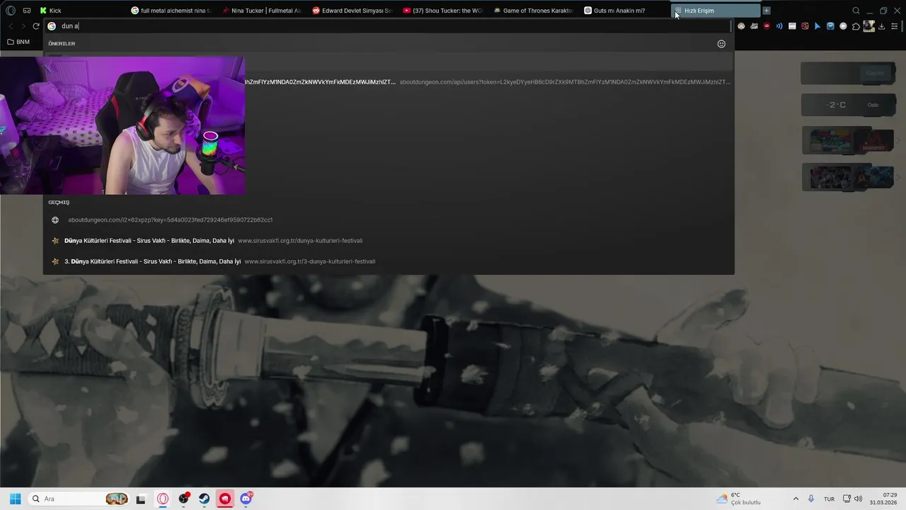
Task: Click the Oslo weather widget
Action: (x=848, y=105)
